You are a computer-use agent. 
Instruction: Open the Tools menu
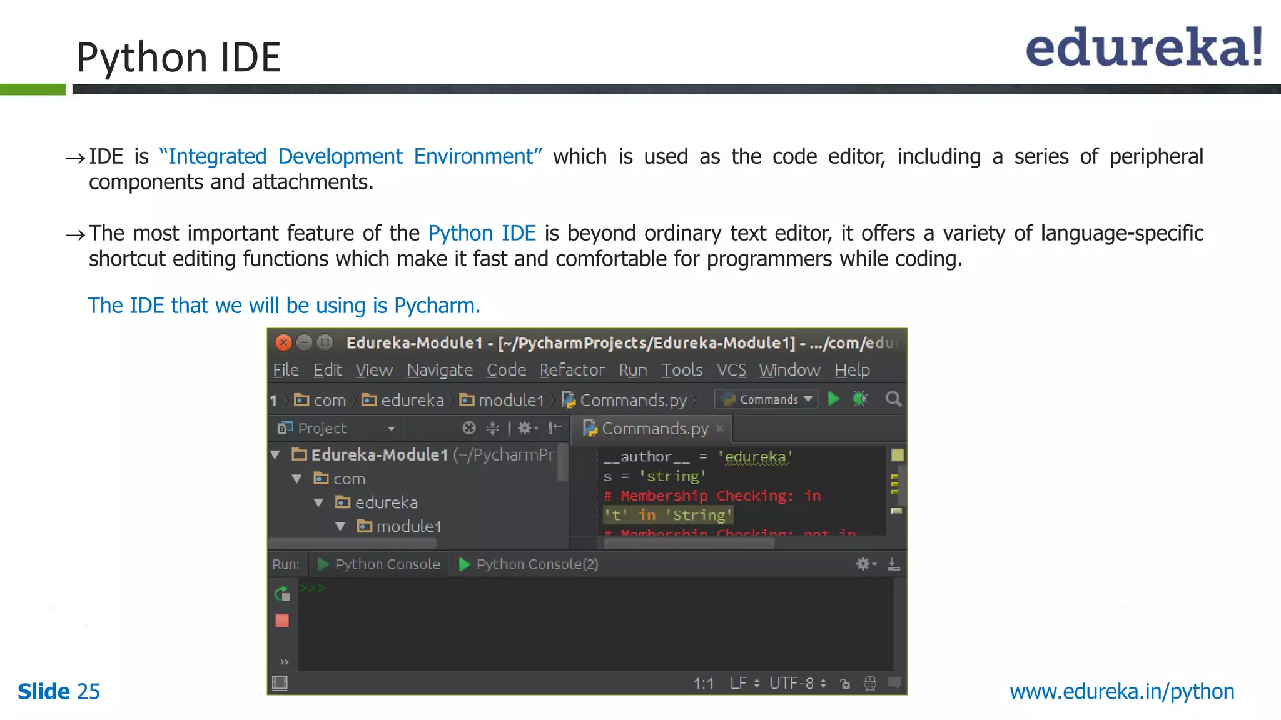(682, 370)
